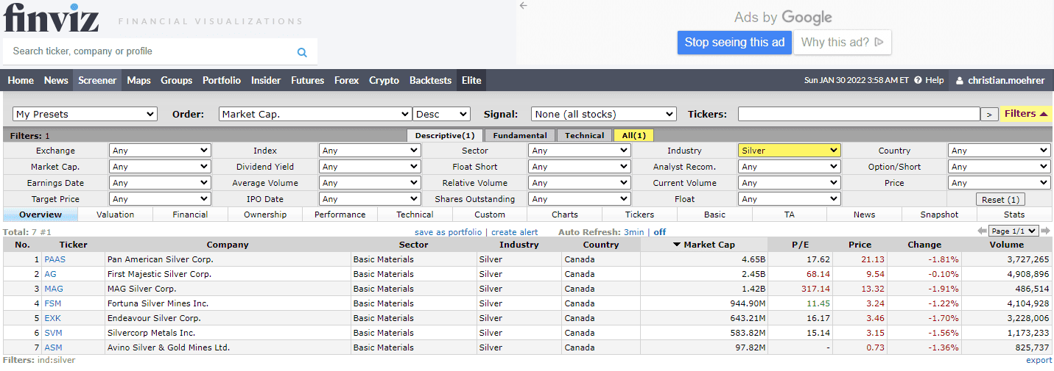Viewport: 1054px width, 371px height.
Task: Open Screener in navigation bar
Action: tap(97, 81)
